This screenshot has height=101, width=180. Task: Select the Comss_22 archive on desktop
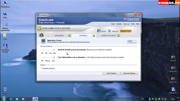173,80
